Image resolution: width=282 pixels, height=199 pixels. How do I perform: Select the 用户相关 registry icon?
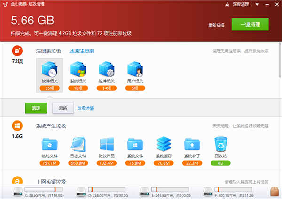(x=135, y=69)
